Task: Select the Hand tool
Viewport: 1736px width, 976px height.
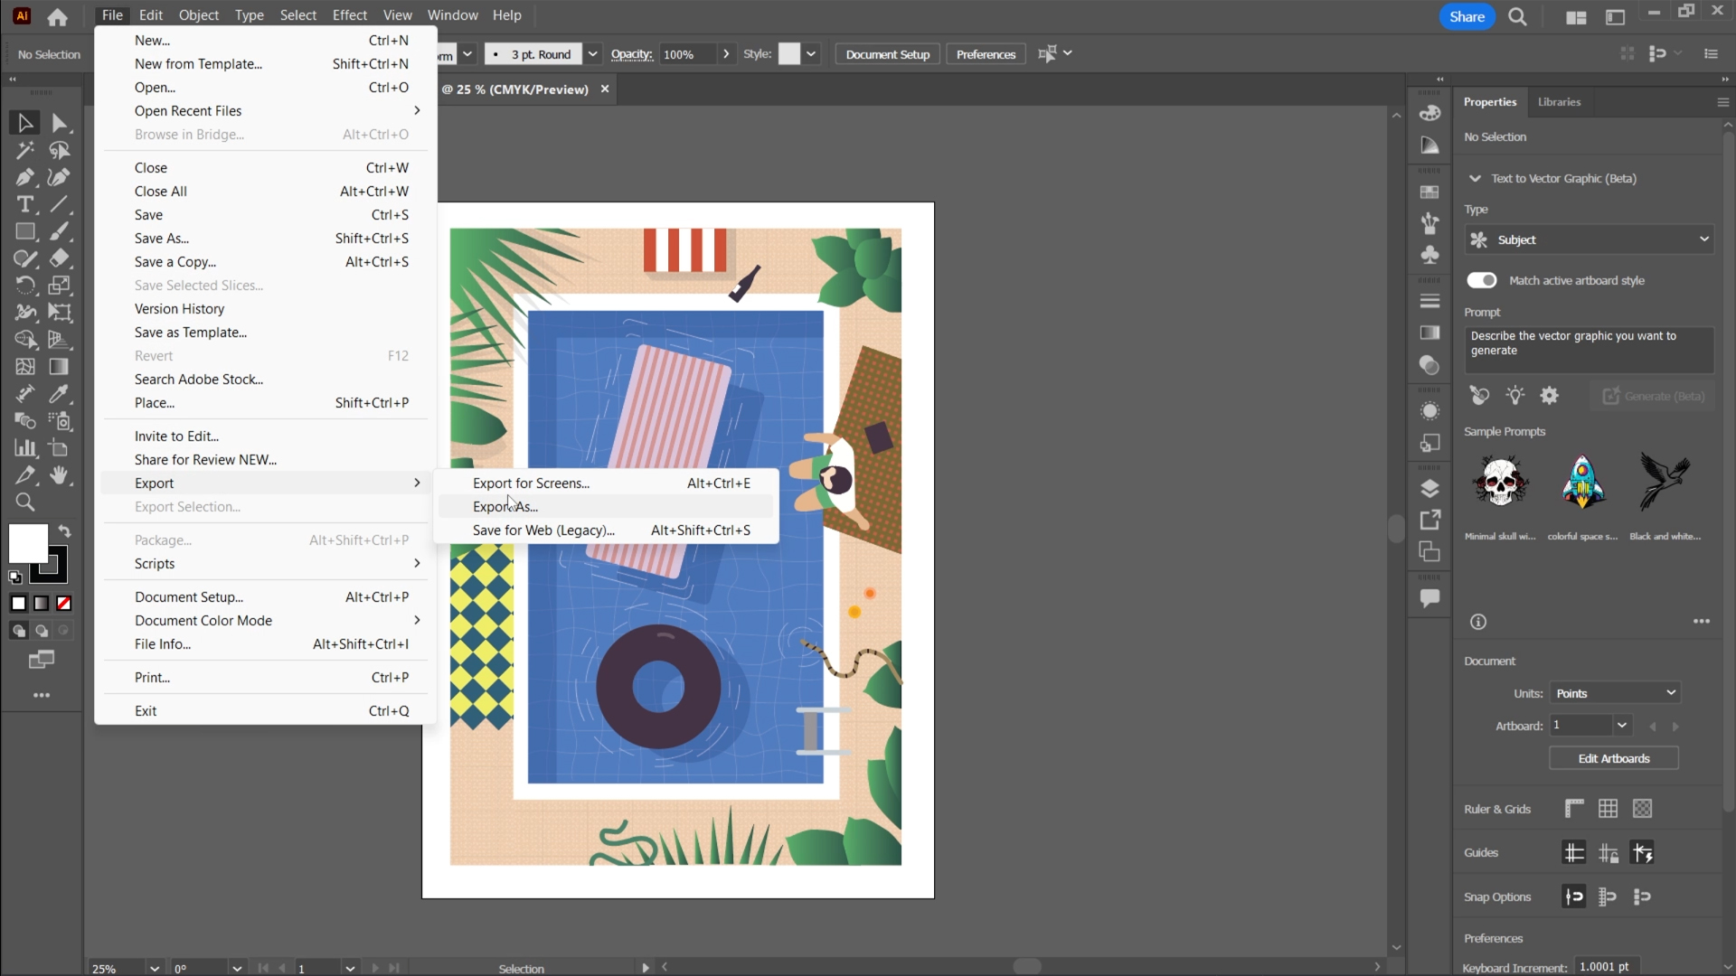Action: (x=60, y=475)
